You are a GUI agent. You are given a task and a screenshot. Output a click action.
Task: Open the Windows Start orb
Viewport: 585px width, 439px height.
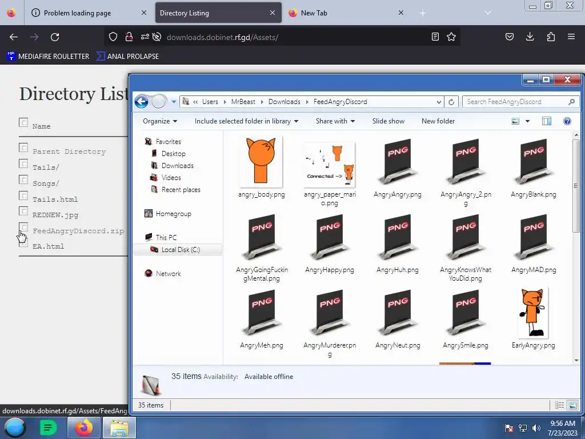click(x=15, y=428)
